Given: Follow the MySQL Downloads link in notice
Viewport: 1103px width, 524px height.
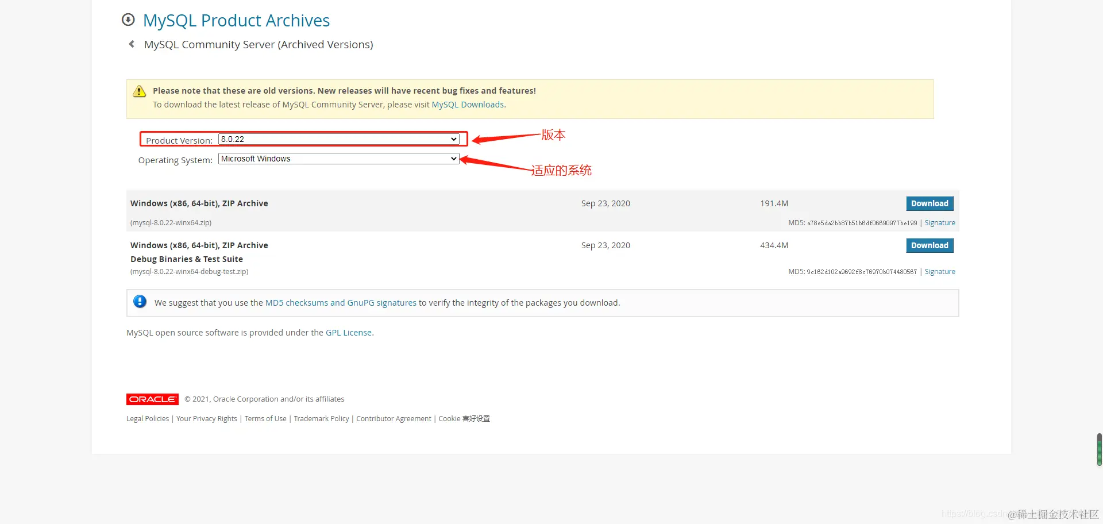Looking at the screenshot, I should (x=468, y=105).
